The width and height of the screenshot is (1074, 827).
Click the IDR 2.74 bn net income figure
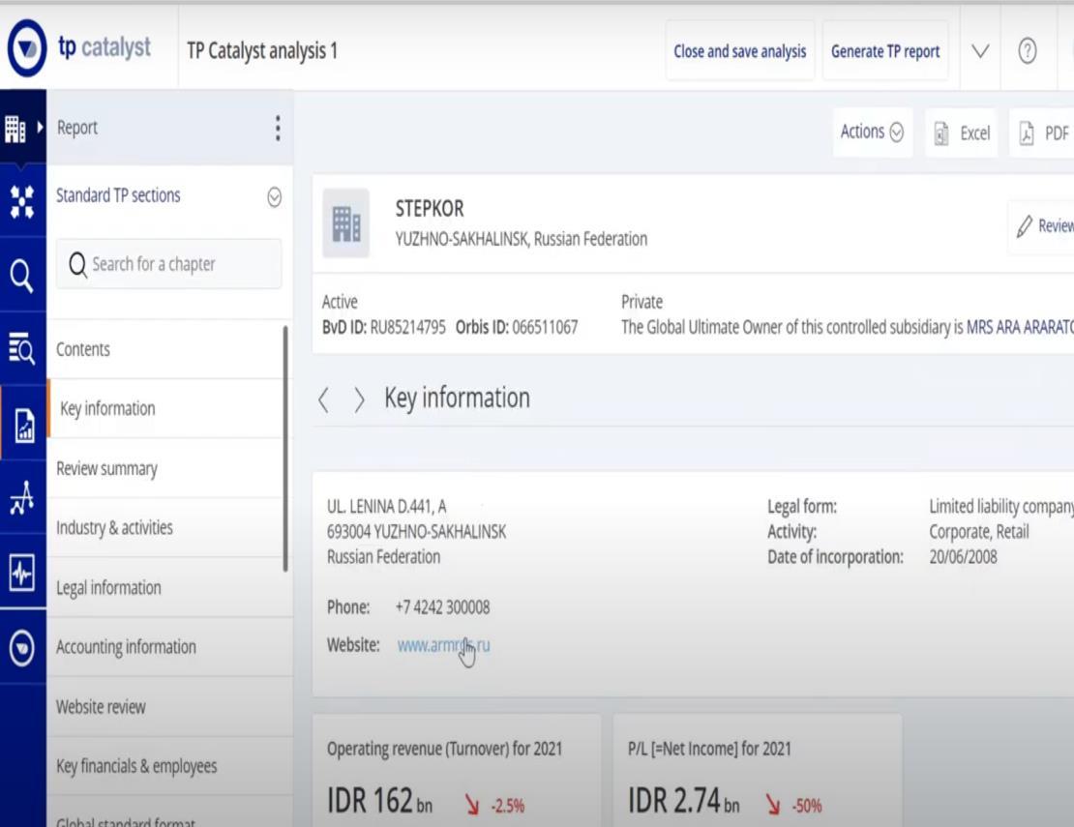pos(683,800)
